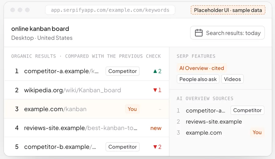The height and width of the screenshot is (159, 275).
Task: Click the You tag in AI Overview sources
Action: [x=257, y=132]
